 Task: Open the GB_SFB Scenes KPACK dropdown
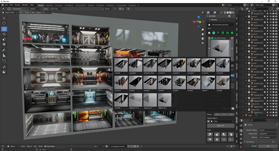click(221, 38)
